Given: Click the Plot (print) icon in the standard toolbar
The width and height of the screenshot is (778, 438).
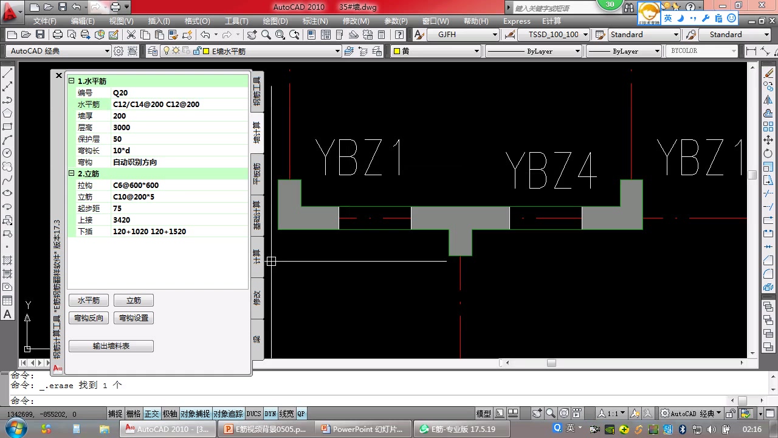Looking at the screenshot, I should (57, 35).
